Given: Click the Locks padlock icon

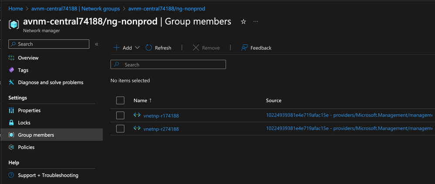Looking at the screenshot, I should coord(11,122).
